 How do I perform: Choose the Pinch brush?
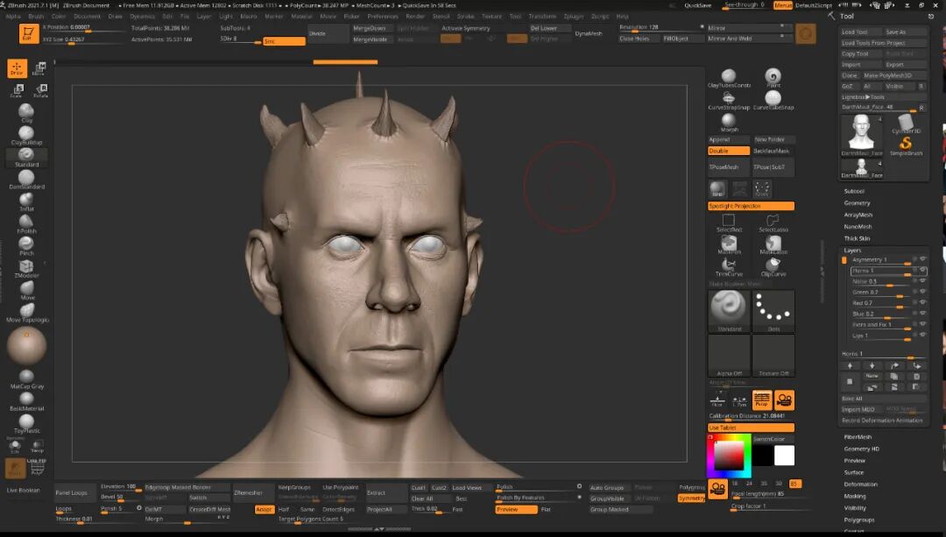tap(26, 246)
